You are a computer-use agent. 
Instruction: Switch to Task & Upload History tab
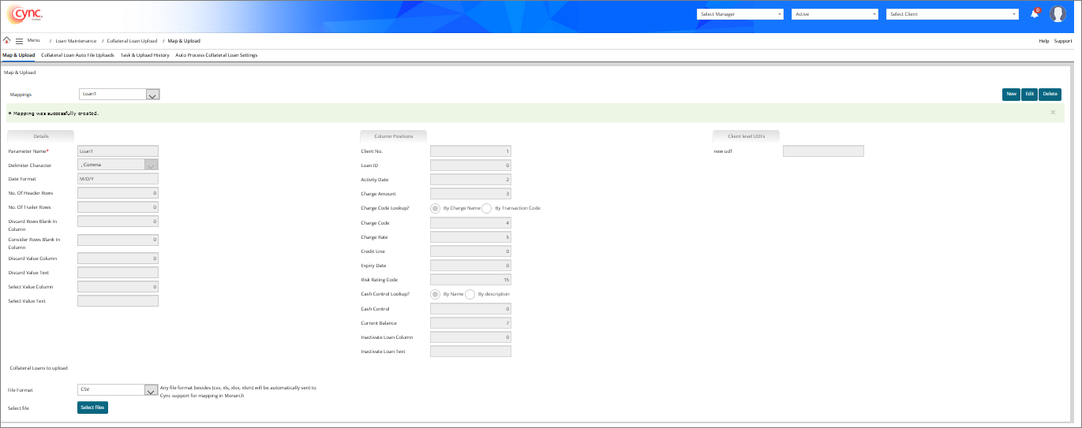(x=144, y=55)
